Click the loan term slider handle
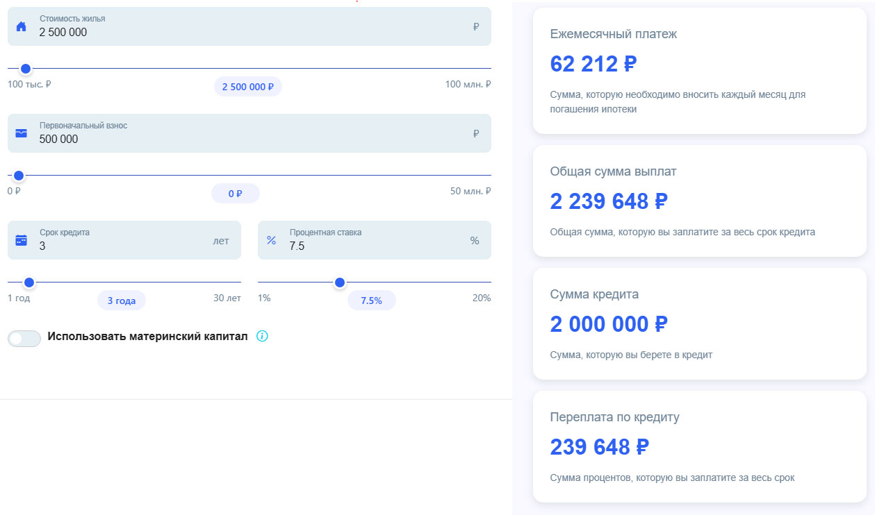875x515 pixels. (x=29, y=282)
